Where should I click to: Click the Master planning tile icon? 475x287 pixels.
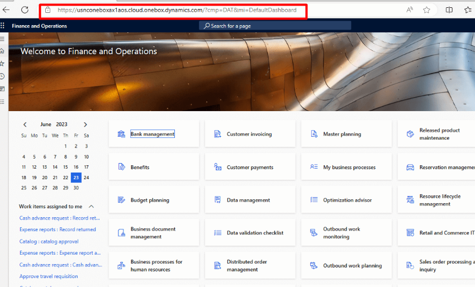pyautogui.click(x=314, y=134)
